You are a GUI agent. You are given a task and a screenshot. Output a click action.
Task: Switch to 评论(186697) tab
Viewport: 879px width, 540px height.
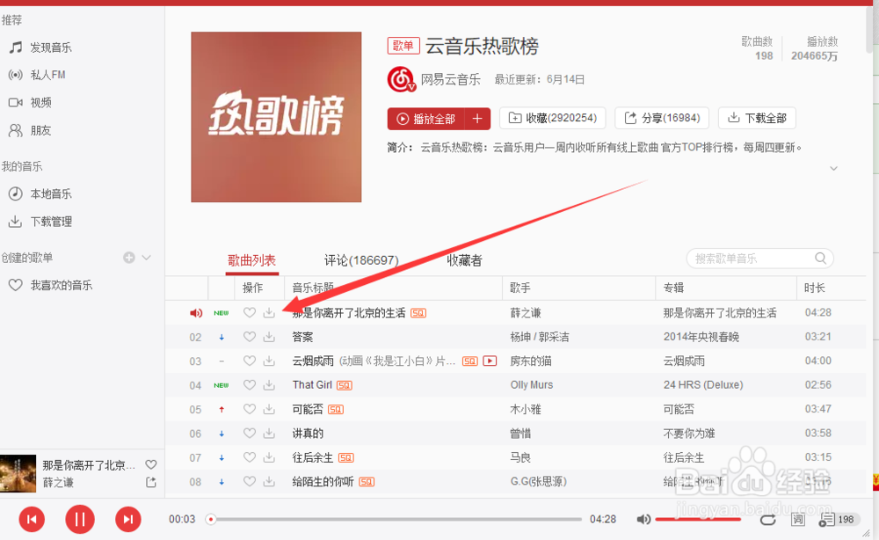361,260
